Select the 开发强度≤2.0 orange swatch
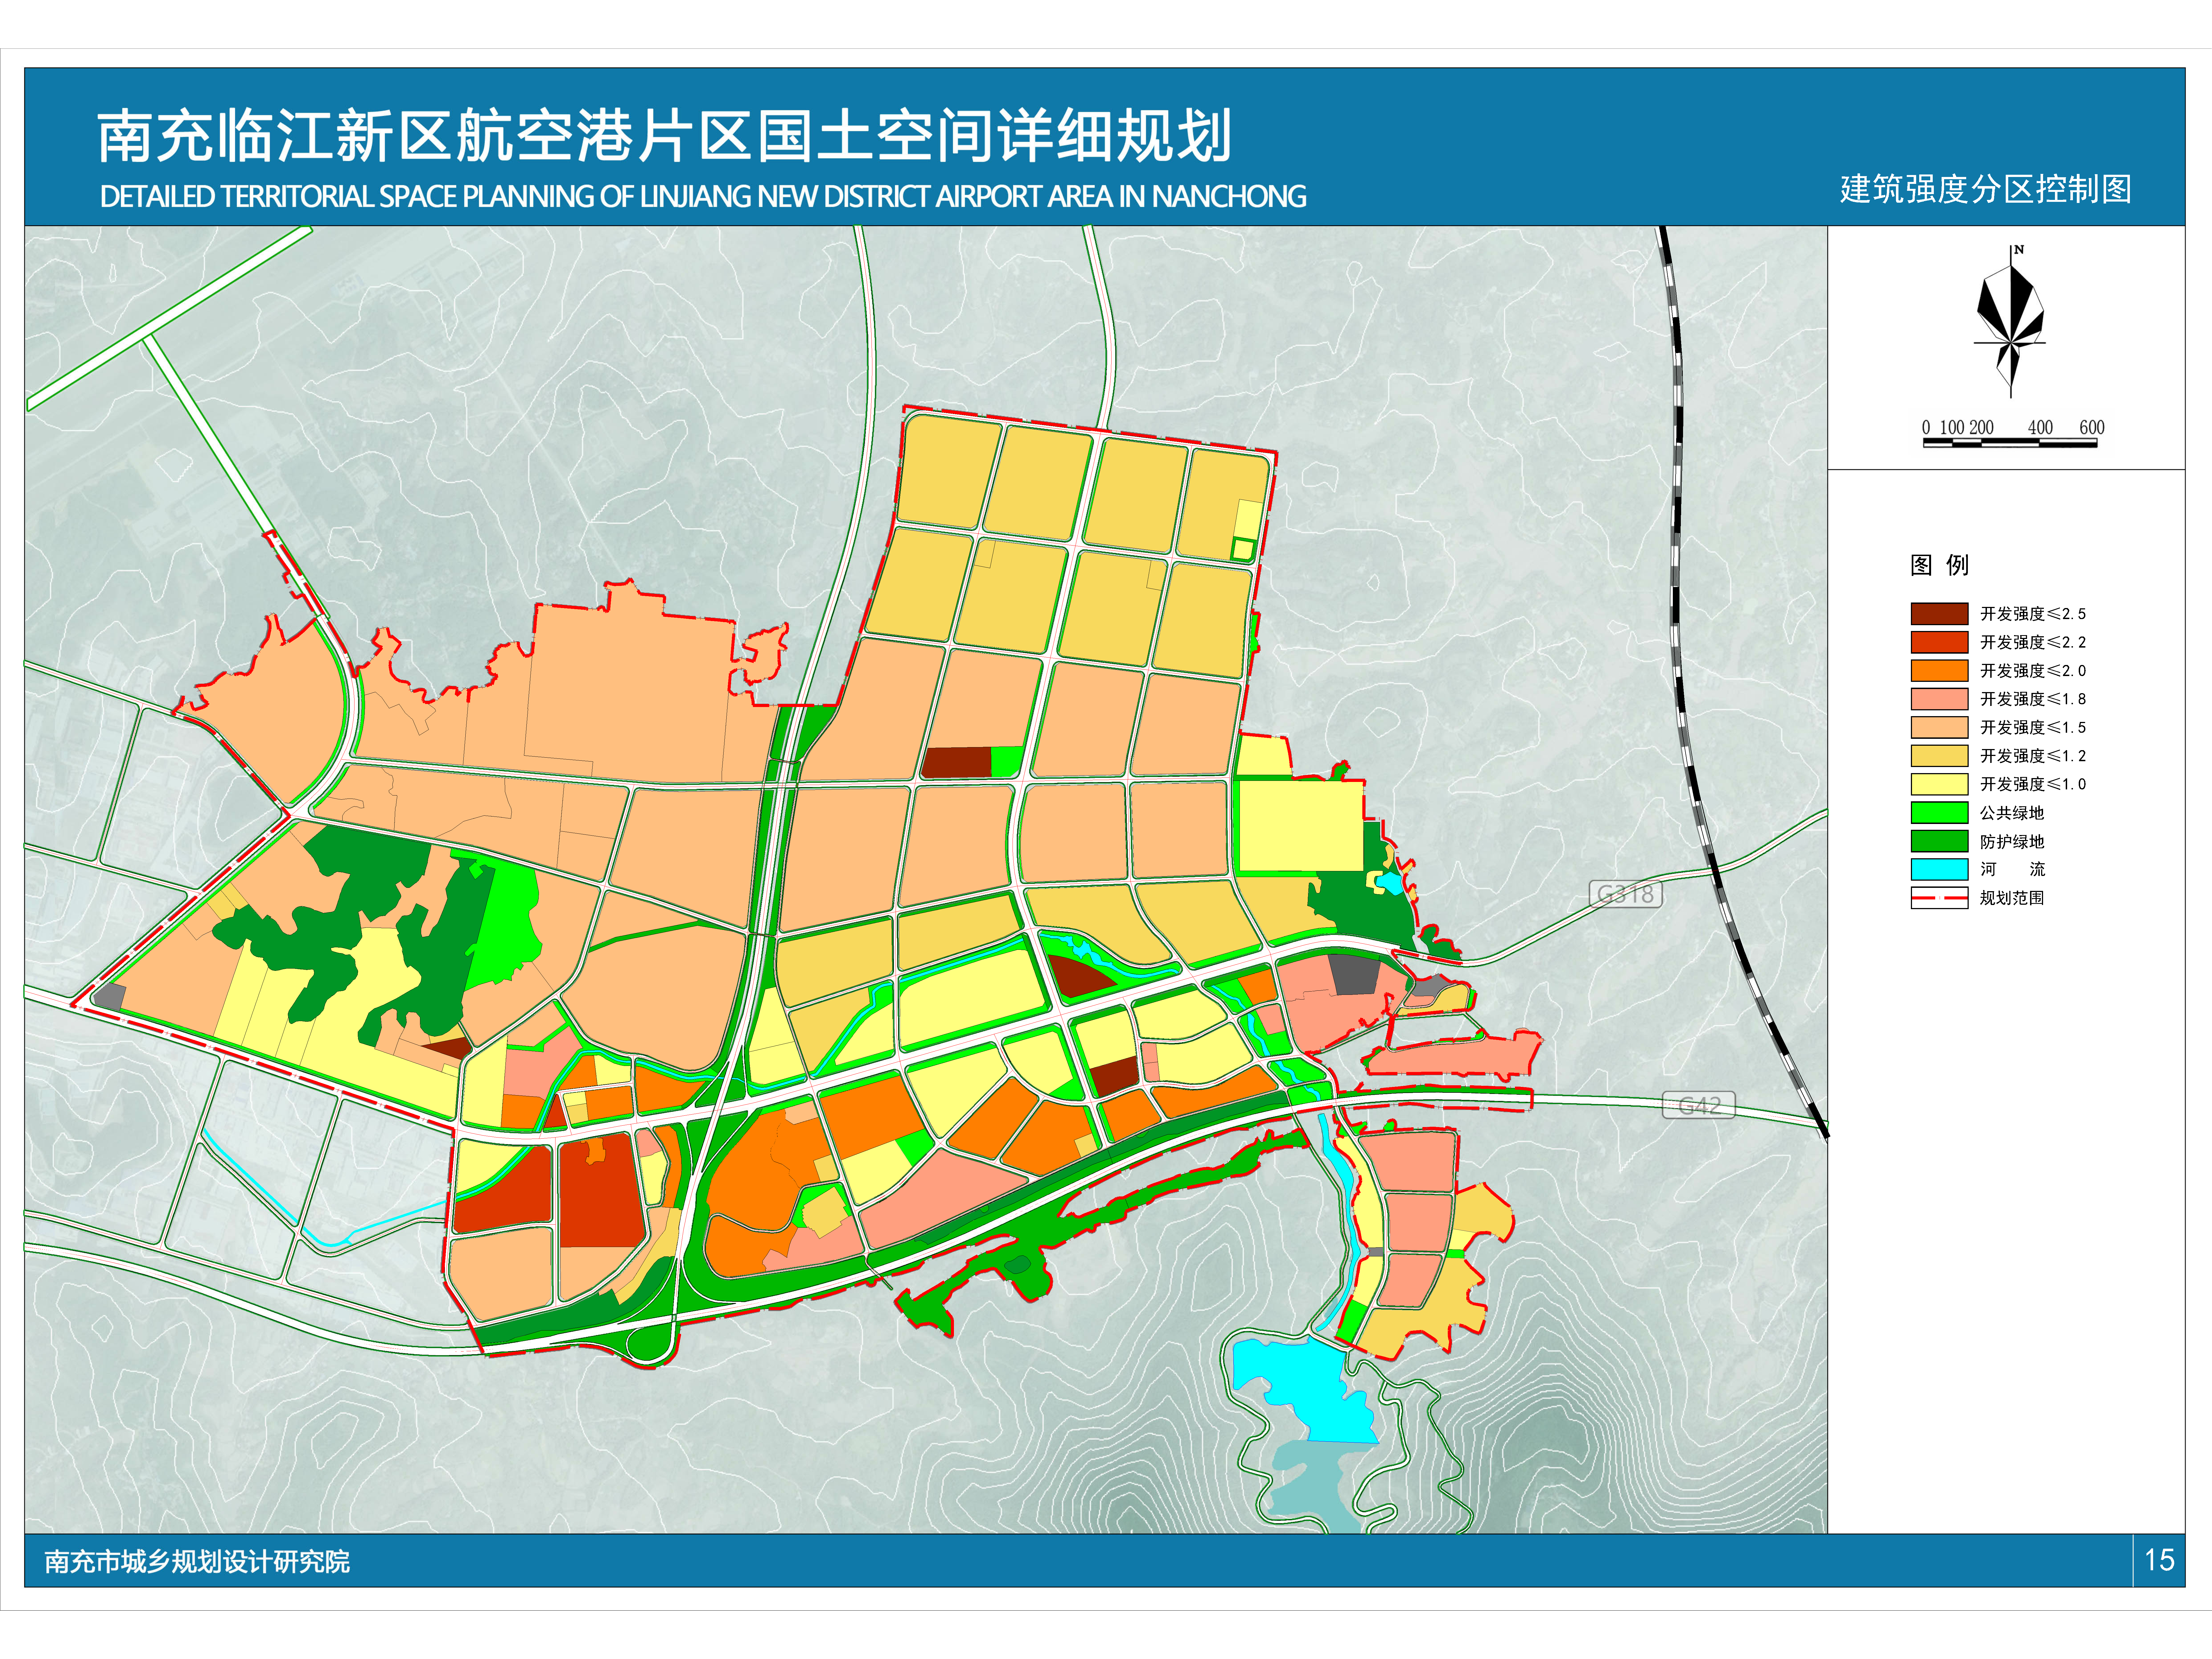Viewport: 2212px width, 1659px height. [1939, 670]
